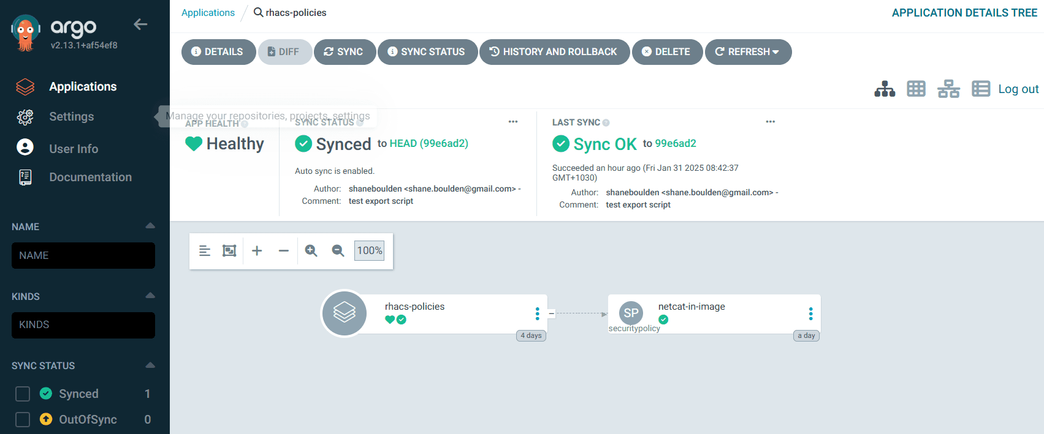Collapse the NAME filter section
Screen dimensions: 1044x434
click(x=150, y=226)
